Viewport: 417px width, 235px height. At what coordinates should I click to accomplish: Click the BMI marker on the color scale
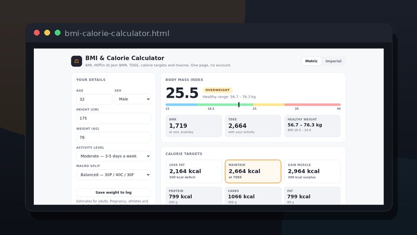pyautogui.click(x=239, y=105)
